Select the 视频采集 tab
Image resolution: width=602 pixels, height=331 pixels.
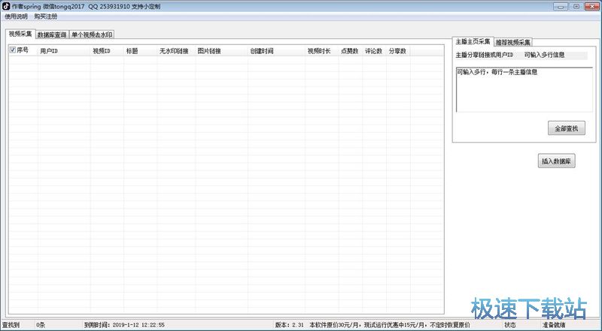tap(21, 34)
